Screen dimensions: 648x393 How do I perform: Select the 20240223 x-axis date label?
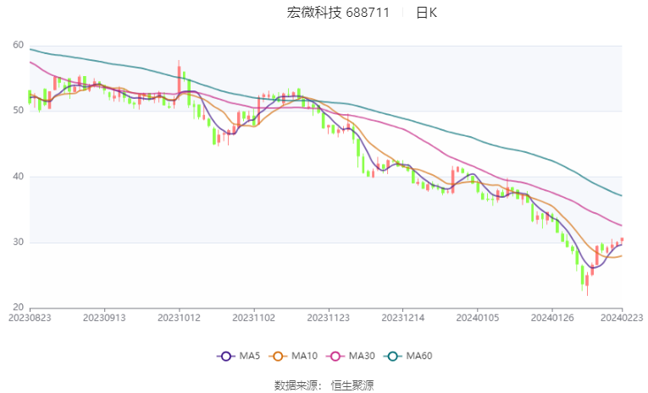point(622,318)
